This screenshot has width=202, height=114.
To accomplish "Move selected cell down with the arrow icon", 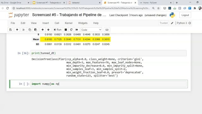I will click(48, 30).
